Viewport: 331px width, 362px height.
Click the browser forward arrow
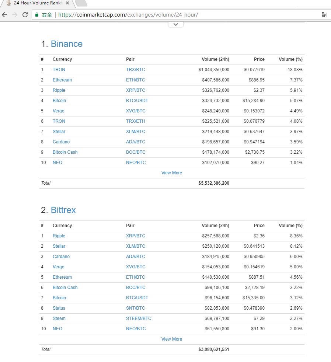[15, 15]
